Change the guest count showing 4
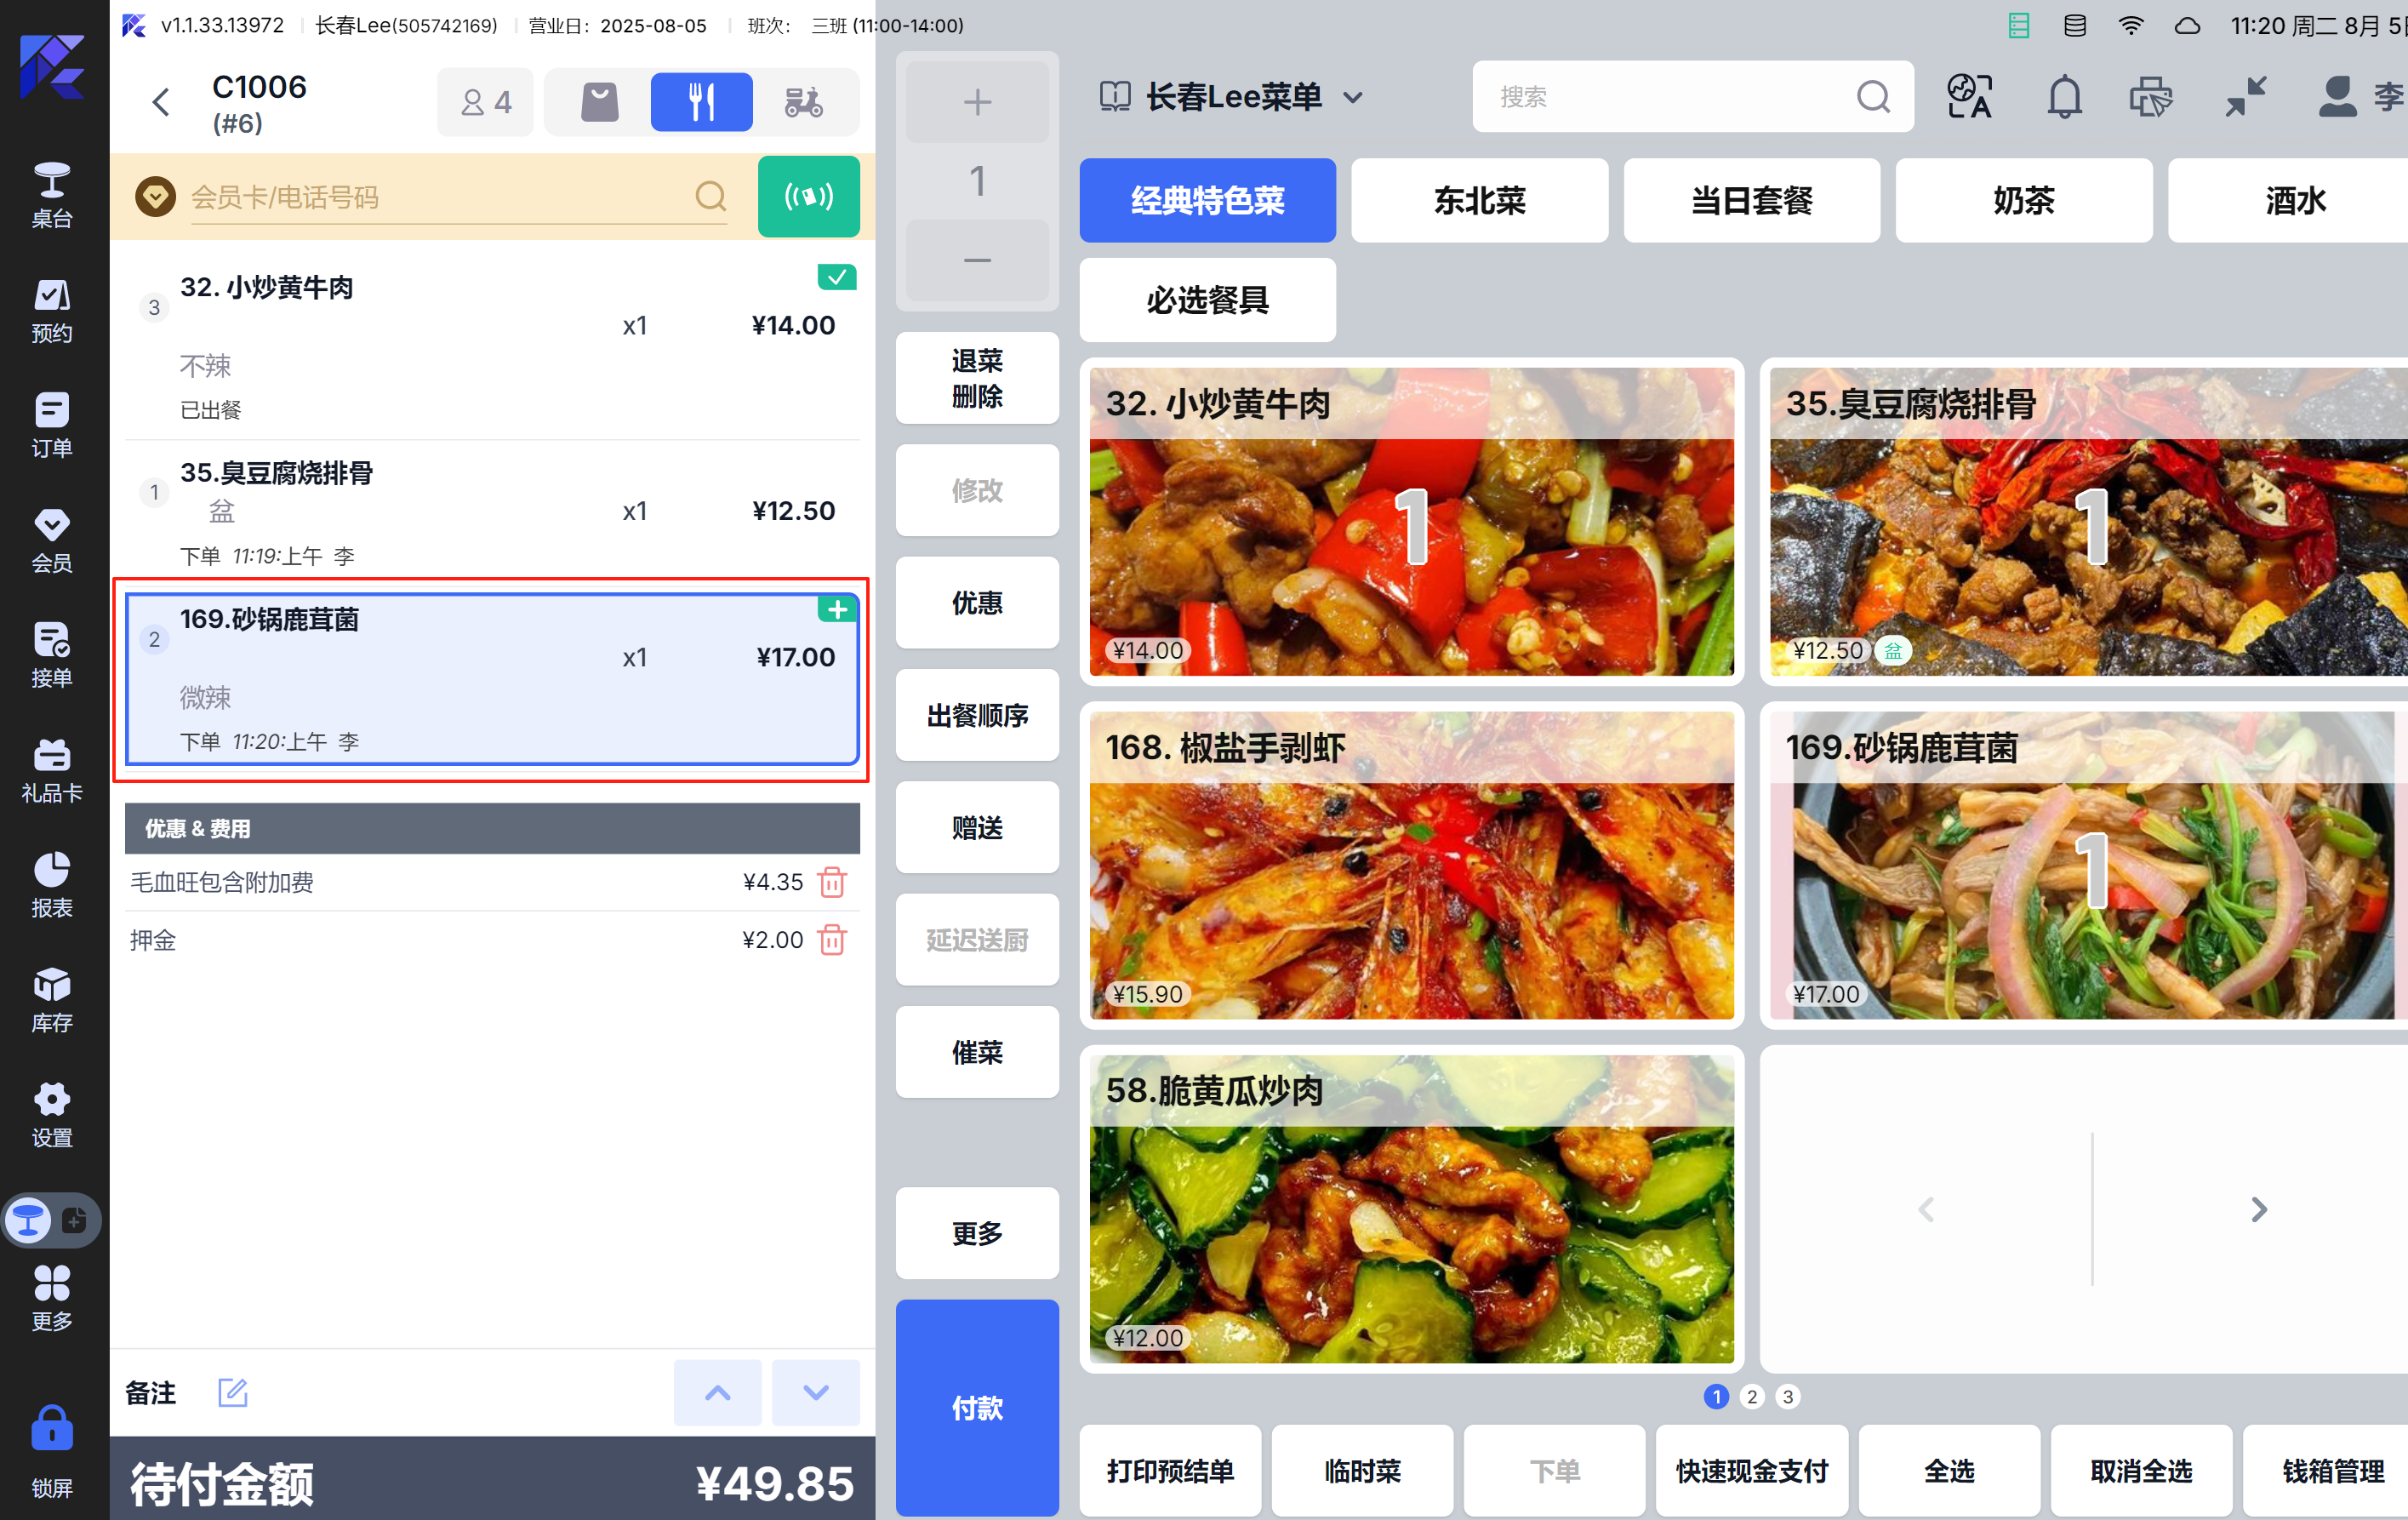 coord(486,102)
